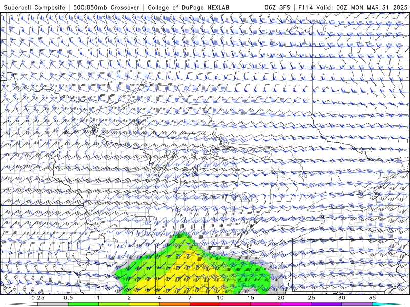Click the "Supercell Composite" title text
410x307 pixels.
(x=34, y=7)
